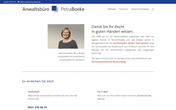Click the 'können Sie dies hier tun' link
176x110 pixels.
point(124,97)
